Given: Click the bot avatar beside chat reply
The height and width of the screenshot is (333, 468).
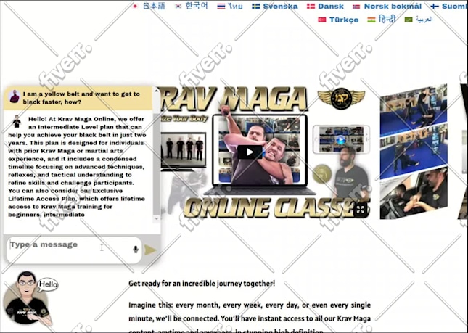Looking at the screenshot, I should [x=17, y=121].
